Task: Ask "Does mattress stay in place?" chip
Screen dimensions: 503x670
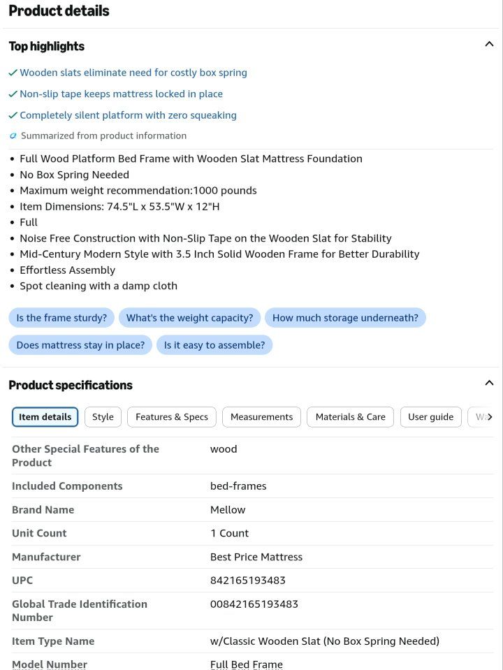Action: (x=80, y=345)
